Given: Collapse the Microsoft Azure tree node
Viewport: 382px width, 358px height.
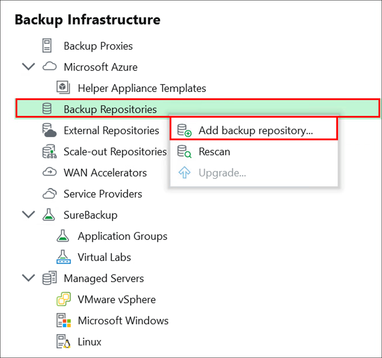Looking at the screenshot, I should pyautogui.click(x=29, y=67).
